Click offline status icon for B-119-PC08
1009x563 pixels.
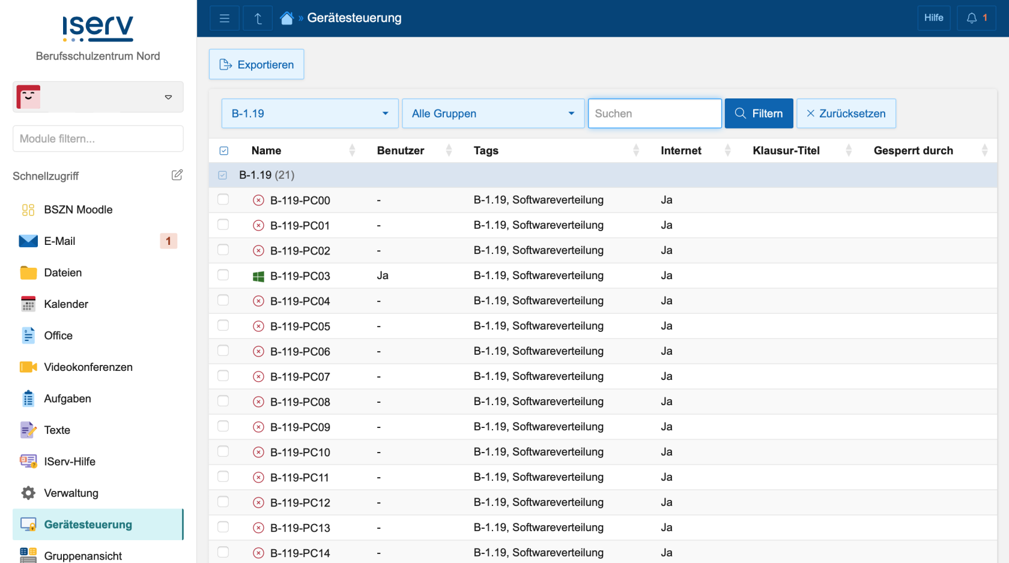pyautogui.click(x=258, y=402)
